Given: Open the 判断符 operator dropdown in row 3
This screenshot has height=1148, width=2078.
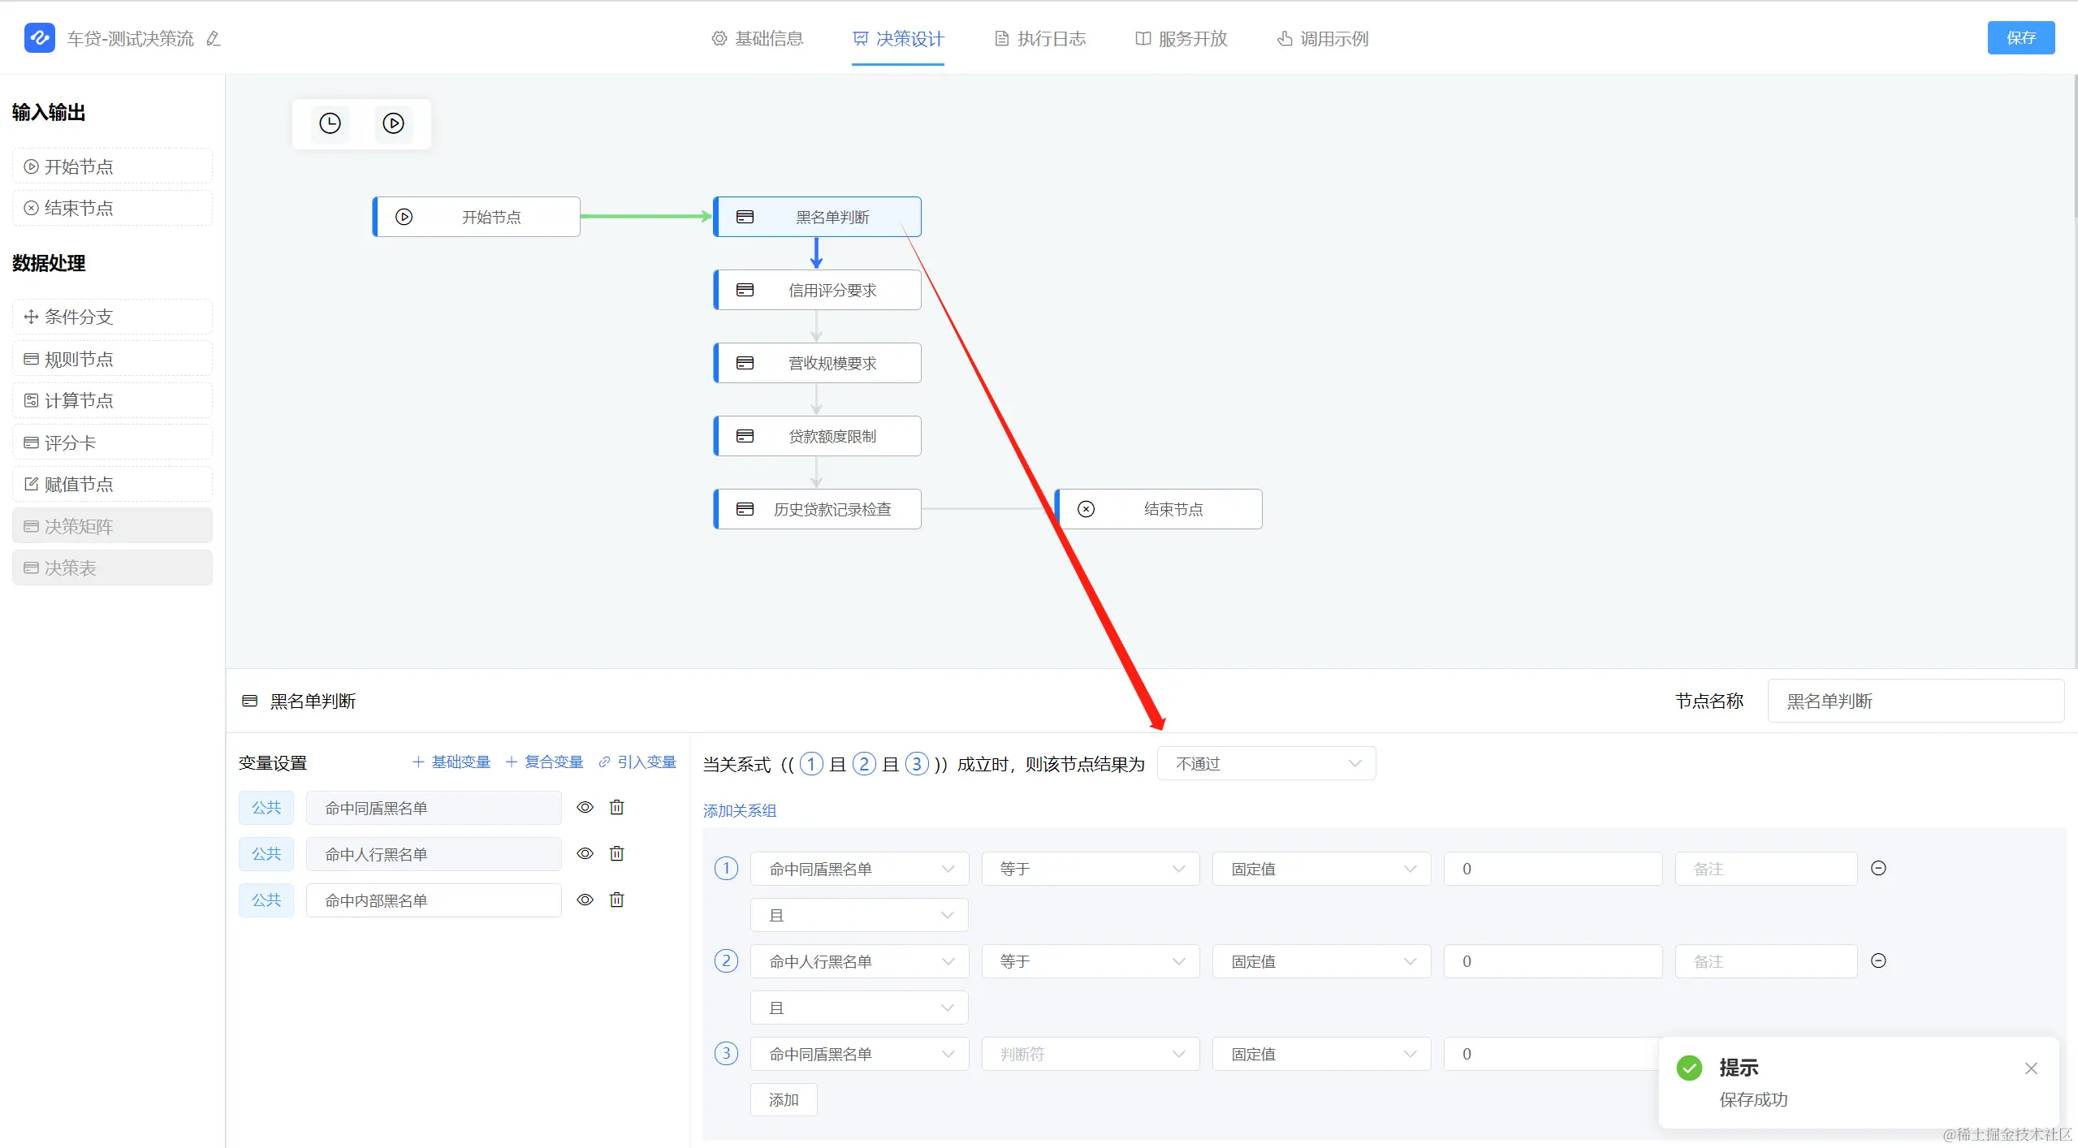Looking at the screenshot, I should pyautogui.click(x=1090, y=1054).
